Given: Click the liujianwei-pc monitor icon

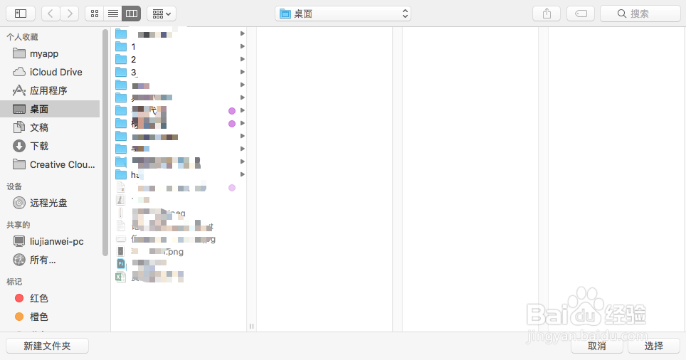Looking at the screenshot, I should tap(19, 241).
